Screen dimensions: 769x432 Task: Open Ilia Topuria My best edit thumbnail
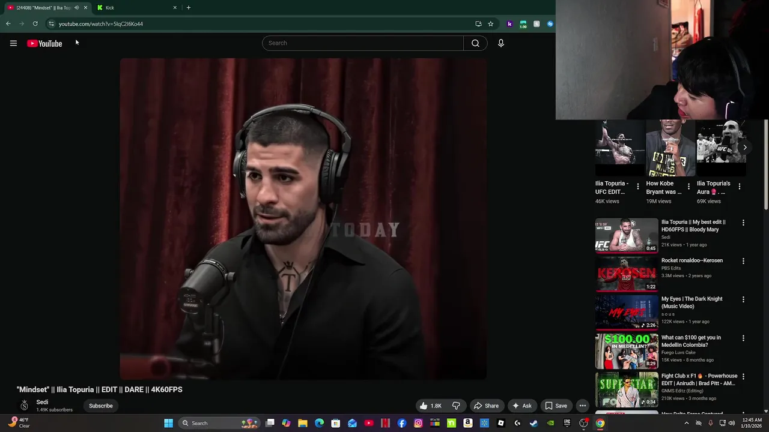click(627, 235)
